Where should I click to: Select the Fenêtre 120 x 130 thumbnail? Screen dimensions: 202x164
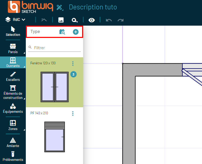55,87
